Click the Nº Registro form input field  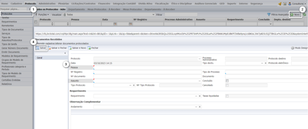[148, 72]
